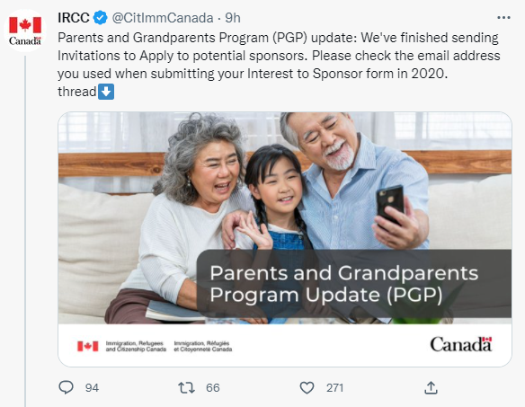Click the retweet count 66
The image size is (525, 407).
coord(213,387)
